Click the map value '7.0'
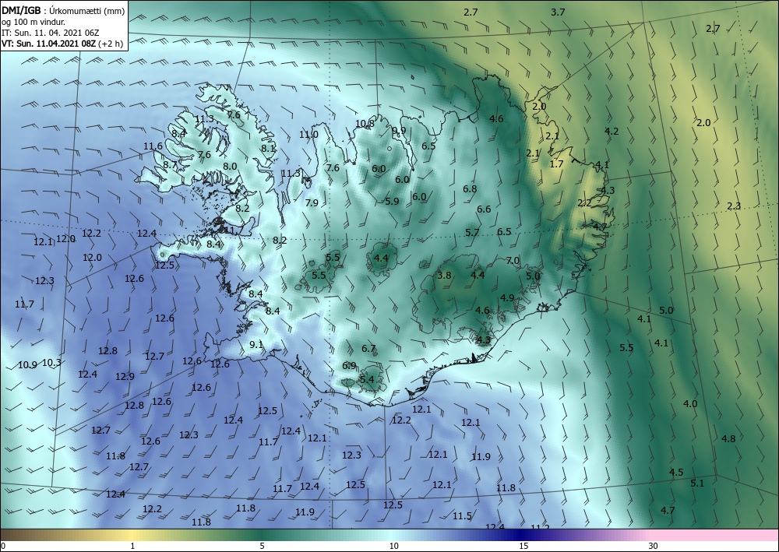The height and width of the screenshot is (552, 779). click(x=513, y=260)
